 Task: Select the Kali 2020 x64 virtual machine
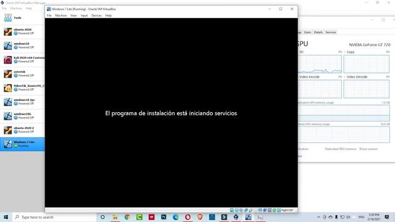22,60
